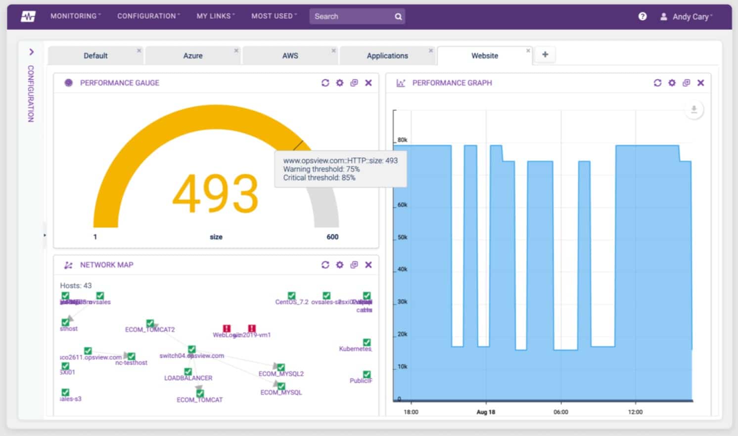738x436 pixels.
Task: Open Performance Gauge settings gear
Action: pyautogui.click(x=339, y=83)
